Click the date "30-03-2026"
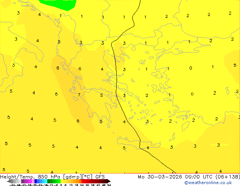 [x=165, y=177]
